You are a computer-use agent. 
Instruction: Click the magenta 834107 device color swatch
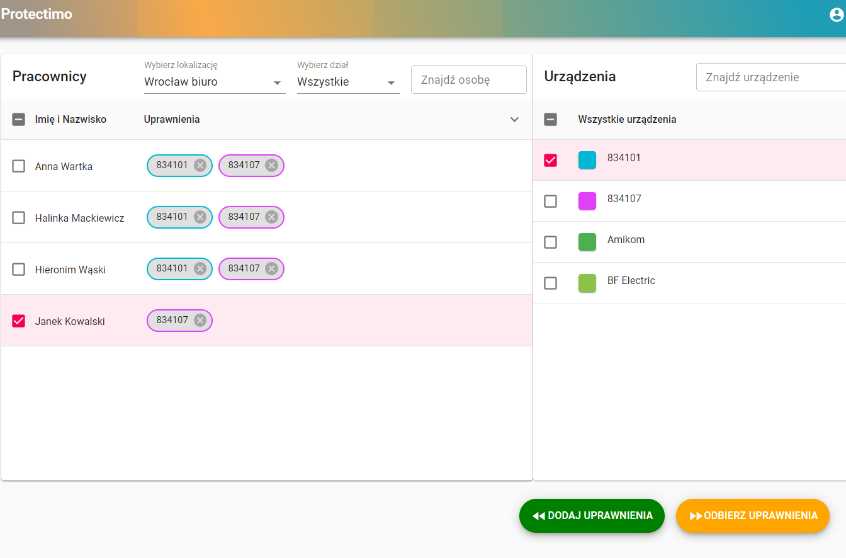587,201
